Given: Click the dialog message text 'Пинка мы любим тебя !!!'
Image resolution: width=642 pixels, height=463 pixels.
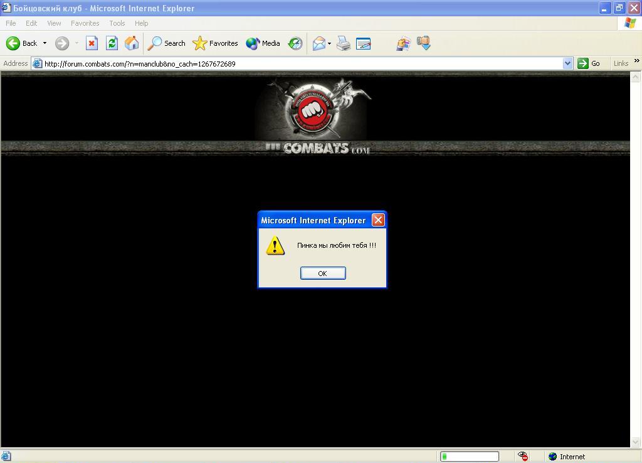Looking at the screenshot, I should (x=337, y=245).
